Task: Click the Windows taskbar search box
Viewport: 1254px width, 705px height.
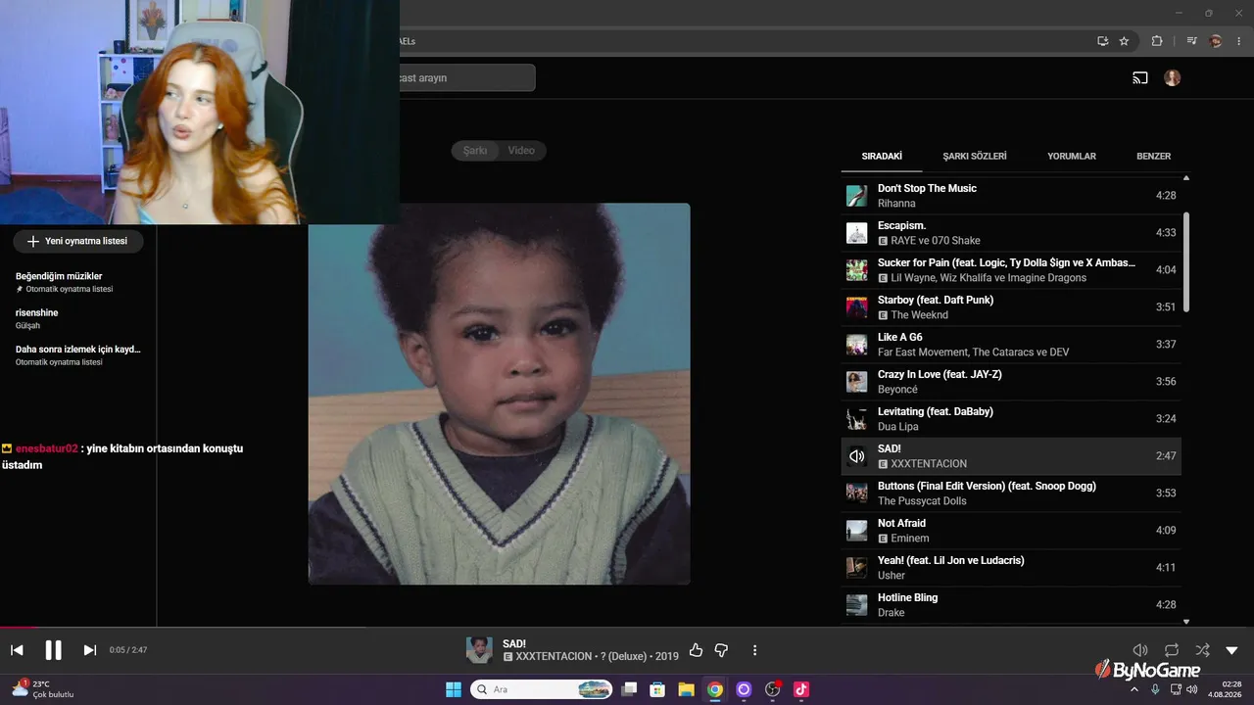Action: coord(542,689)
